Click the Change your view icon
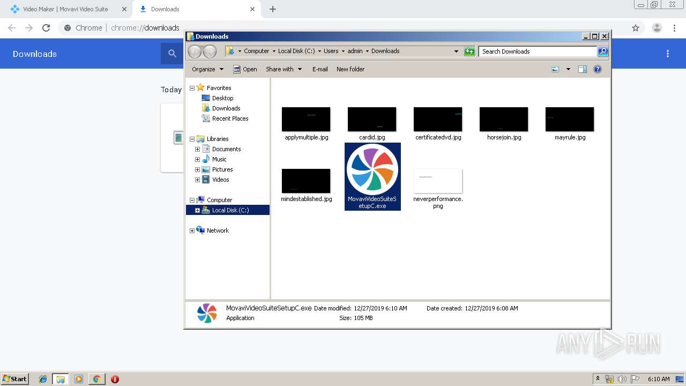This screenshot has height=386, width=686. pos(555,69)
